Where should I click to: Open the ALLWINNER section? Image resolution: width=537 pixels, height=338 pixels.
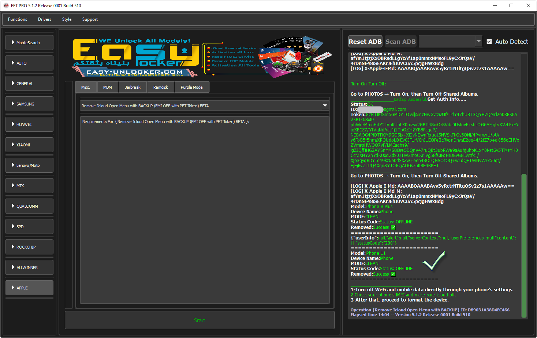(x=29, y=268)
